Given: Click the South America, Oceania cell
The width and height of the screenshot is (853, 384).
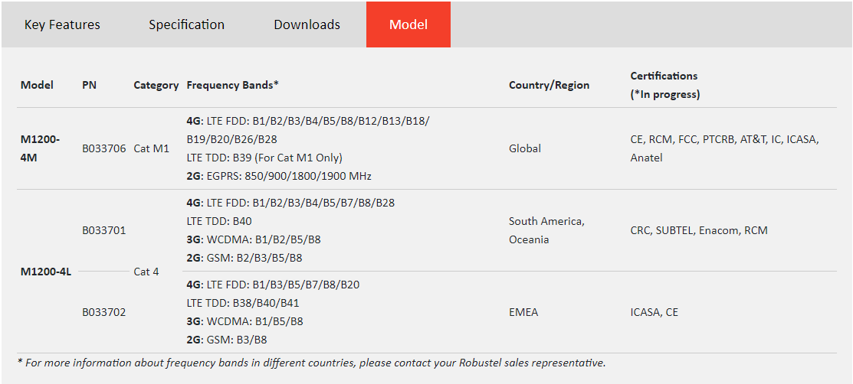Looking at the screenshot, I should tap(546, 230).
